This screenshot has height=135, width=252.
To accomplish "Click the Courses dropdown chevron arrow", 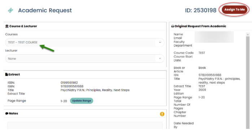I will tap(160, 42).
